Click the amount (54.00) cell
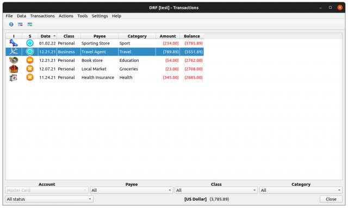The image size is (348, 208). click(168, 60)
